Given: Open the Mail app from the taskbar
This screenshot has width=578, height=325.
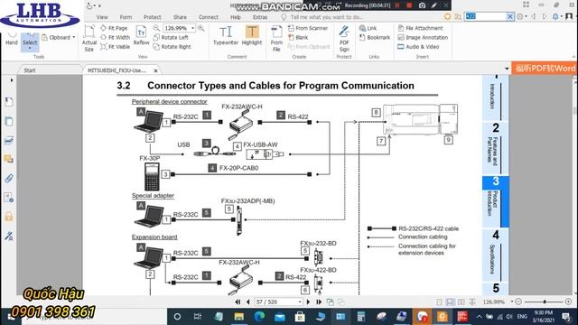Looking at the screenshot, I should click(x=280, y=317).
